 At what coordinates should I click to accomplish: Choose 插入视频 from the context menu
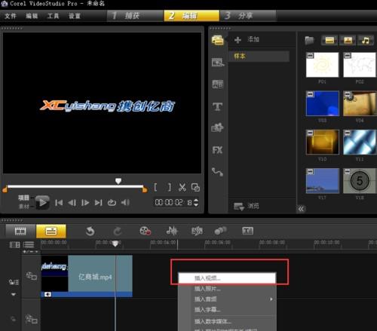pos(227,278)
